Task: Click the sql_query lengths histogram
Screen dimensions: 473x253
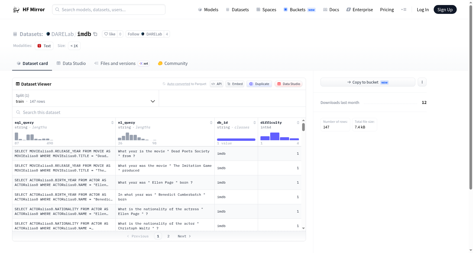Action: 34,136
